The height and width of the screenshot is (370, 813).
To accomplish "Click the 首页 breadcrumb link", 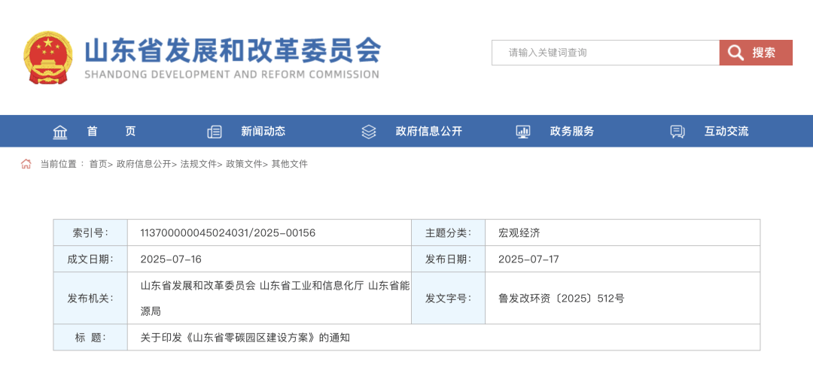I will click(x=98, y=164).
